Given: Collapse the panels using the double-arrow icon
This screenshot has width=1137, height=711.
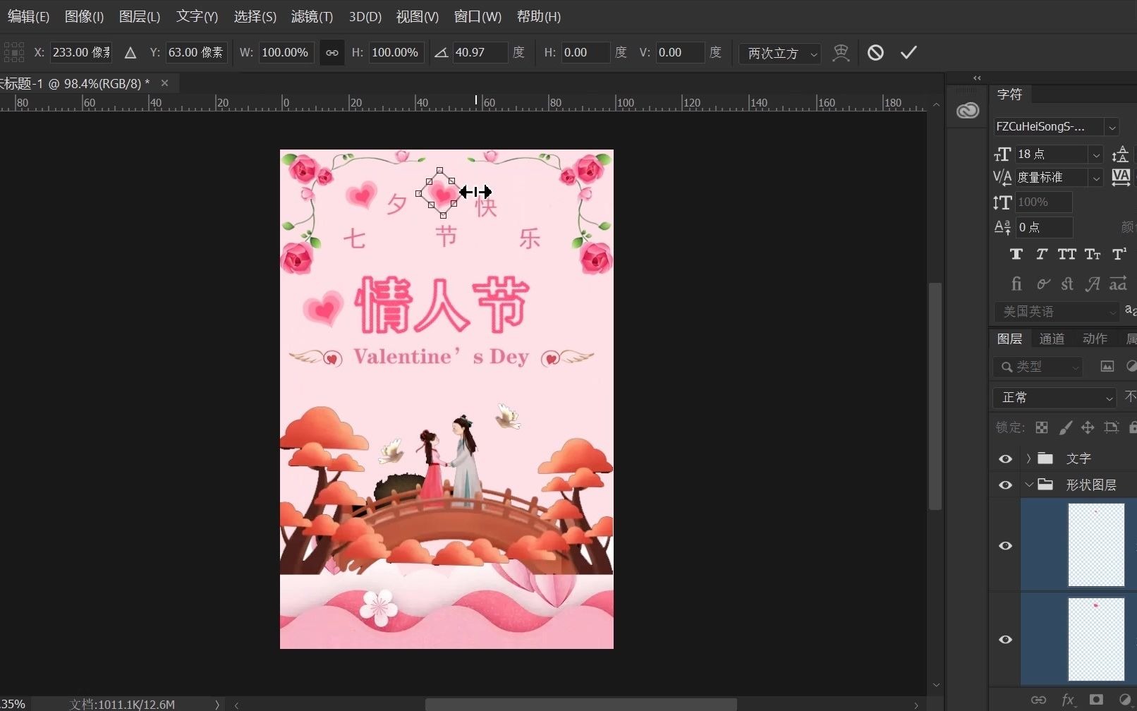Looking at the screenshot, I should pos(977,78).
